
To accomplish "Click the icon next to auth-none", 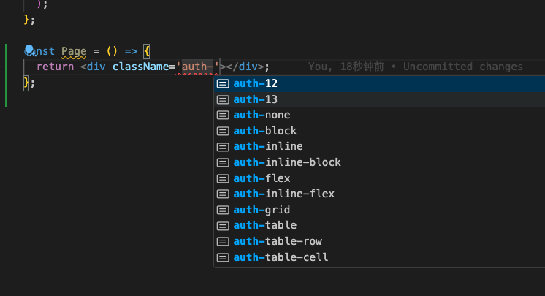I will (223, 115).
